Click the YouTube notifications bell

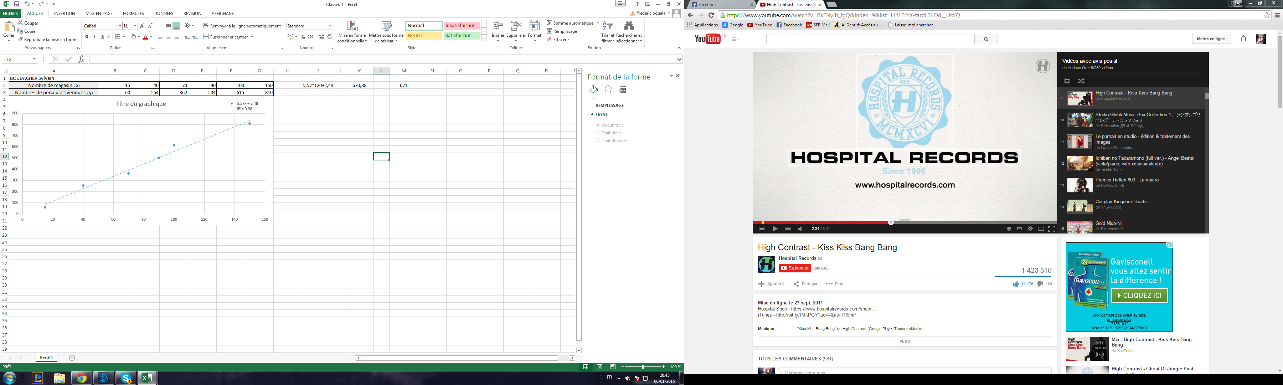click(x=1243, y=39)
